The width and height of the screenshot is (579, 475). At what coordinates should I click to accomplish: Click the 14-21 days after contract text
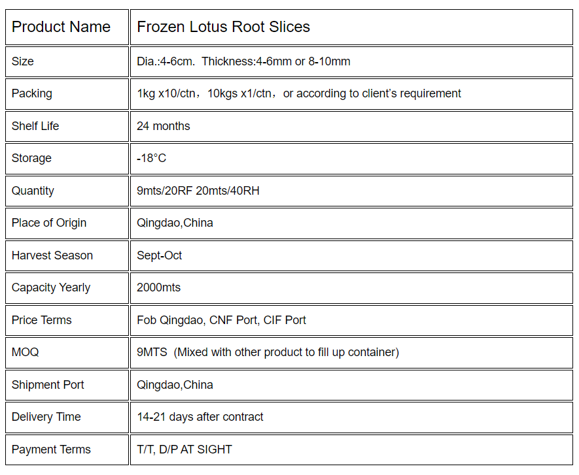point(200,417)
